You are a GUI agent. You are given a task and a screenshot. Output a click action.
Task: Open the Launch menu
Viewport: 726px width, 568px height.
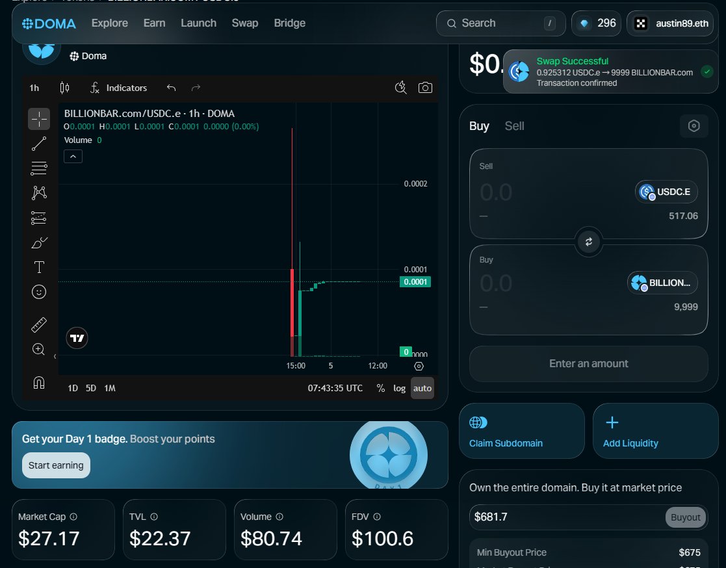199,23
